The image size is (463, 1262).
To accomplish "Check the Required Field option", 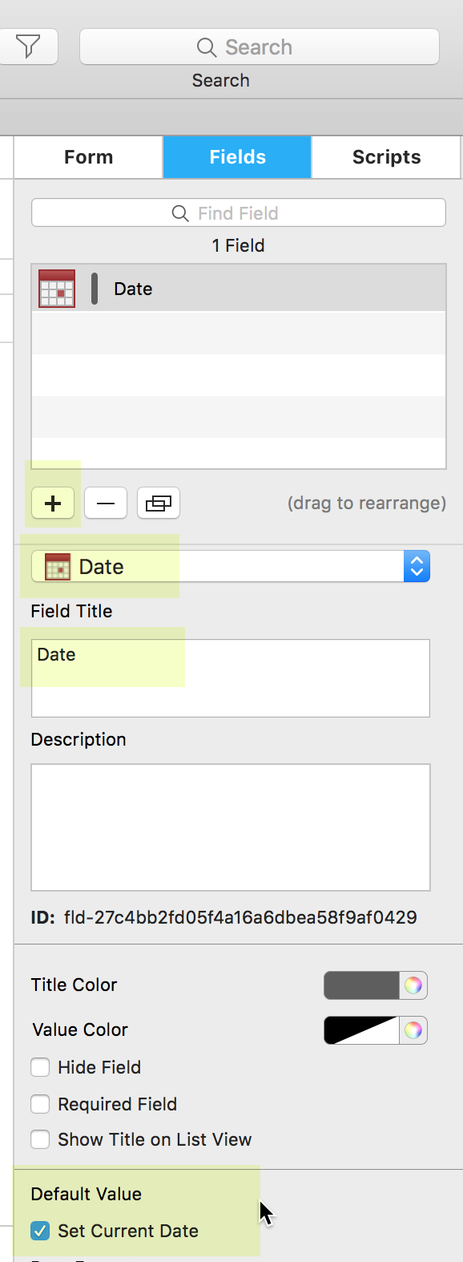I will point(40,1104).
